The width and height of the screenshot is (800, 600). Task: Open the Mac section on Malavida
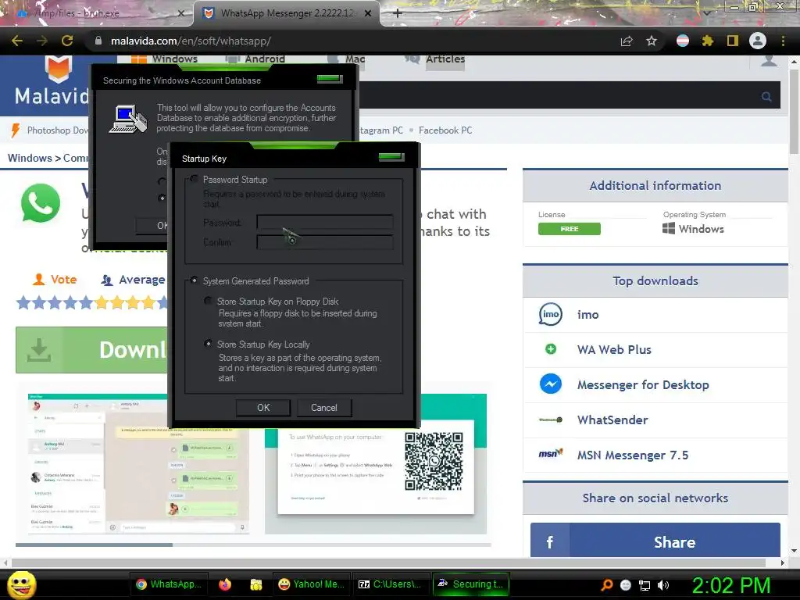pyautogui.click(x=346, y=59)
